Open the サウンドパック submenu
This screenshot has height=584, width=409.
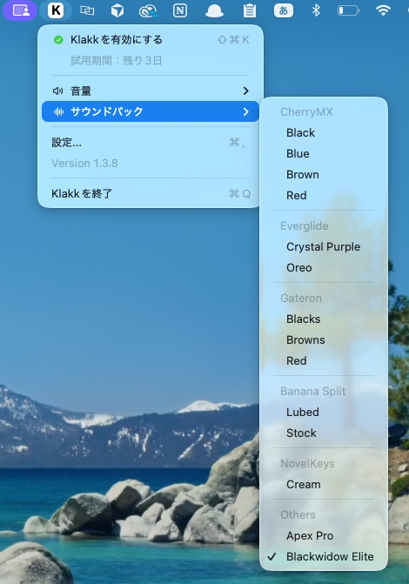pos(151,111)
